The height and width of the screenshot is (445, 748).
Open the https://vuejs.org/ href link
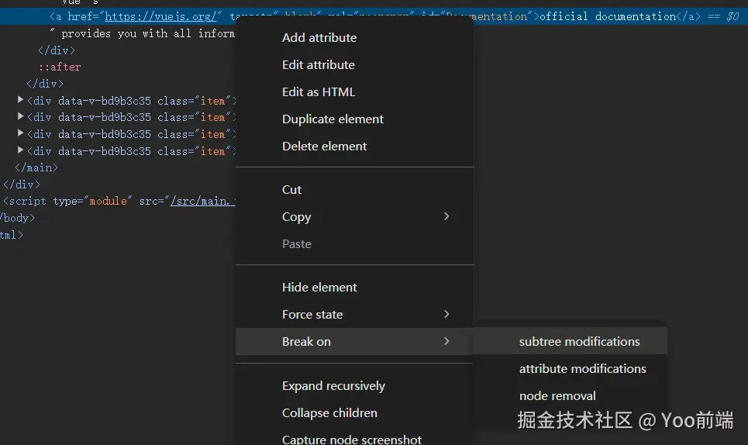[x=160, y=17]
